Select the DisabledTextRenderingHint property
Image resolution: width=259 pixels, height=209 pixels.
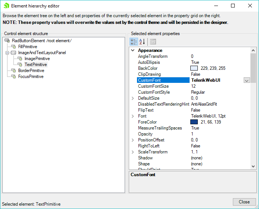coord(163,104)
